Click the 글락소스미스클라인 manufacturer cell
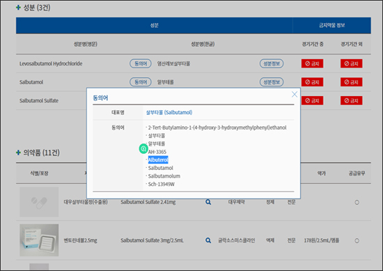 point(237,240)
